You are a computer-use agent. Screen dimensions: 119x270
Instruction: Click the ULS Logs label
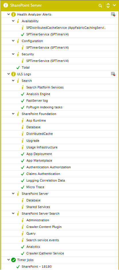tap(24, 74)
